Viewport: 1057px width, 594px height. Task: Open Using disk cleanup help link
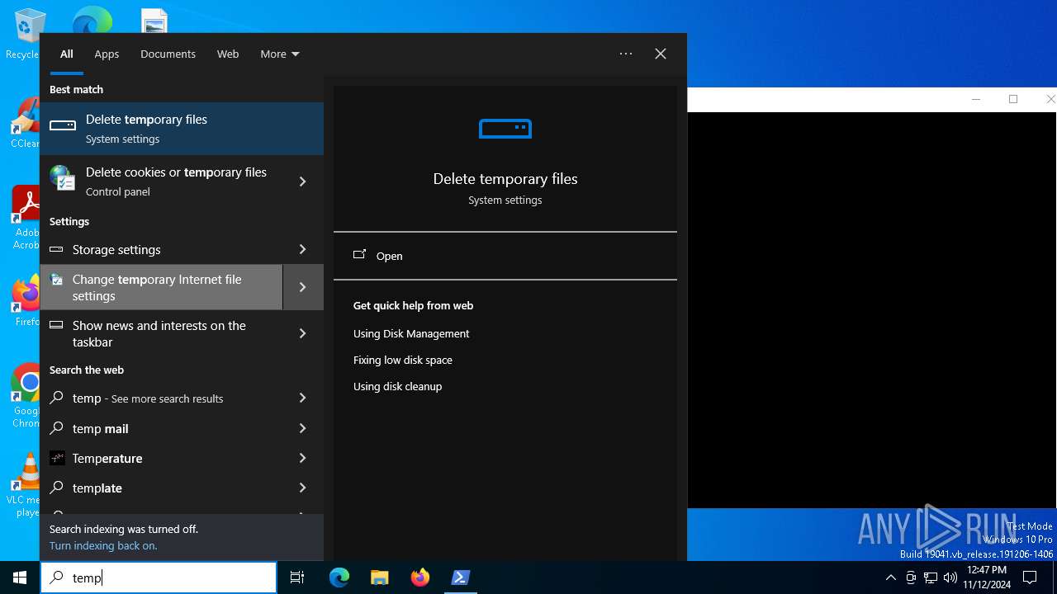click(397, 386)
